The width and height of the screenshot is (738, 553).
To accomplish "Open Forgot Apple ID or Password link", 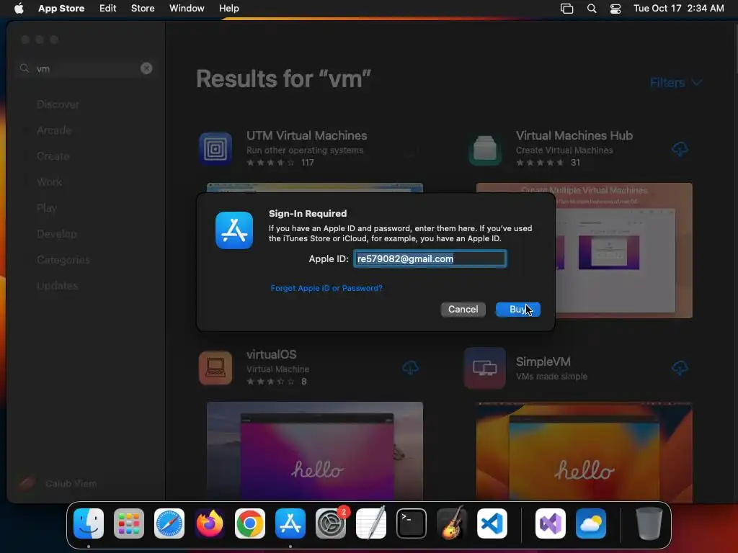I will pos(326,288).
